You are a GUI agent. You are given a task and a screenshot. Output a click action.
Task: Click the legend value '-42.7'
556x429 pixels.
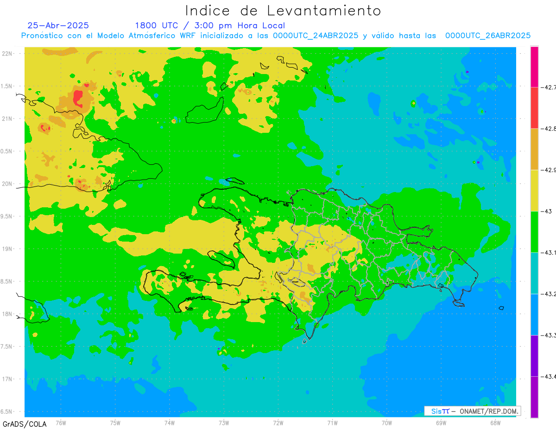click(x=548, y=87)
